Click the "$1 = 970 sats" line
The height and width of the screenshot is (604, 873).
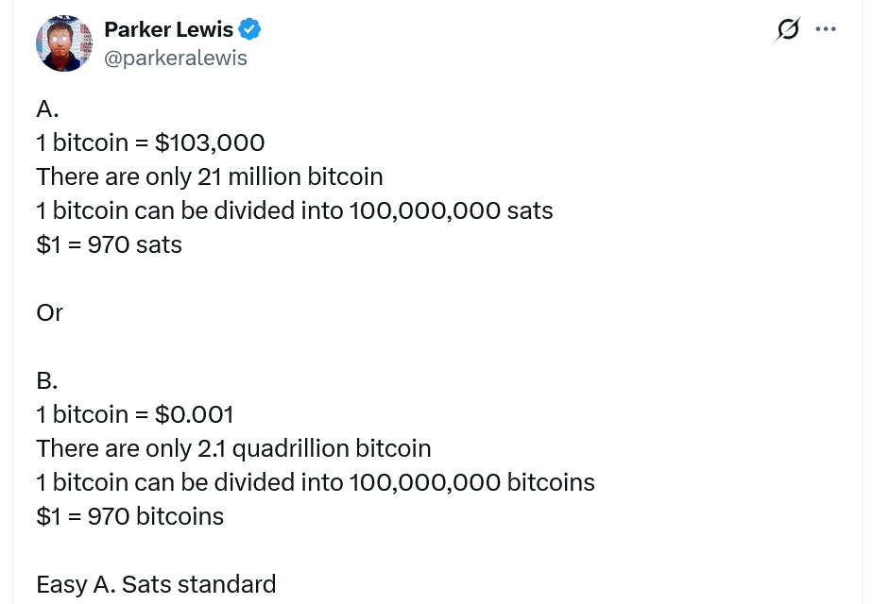[109, 244]
